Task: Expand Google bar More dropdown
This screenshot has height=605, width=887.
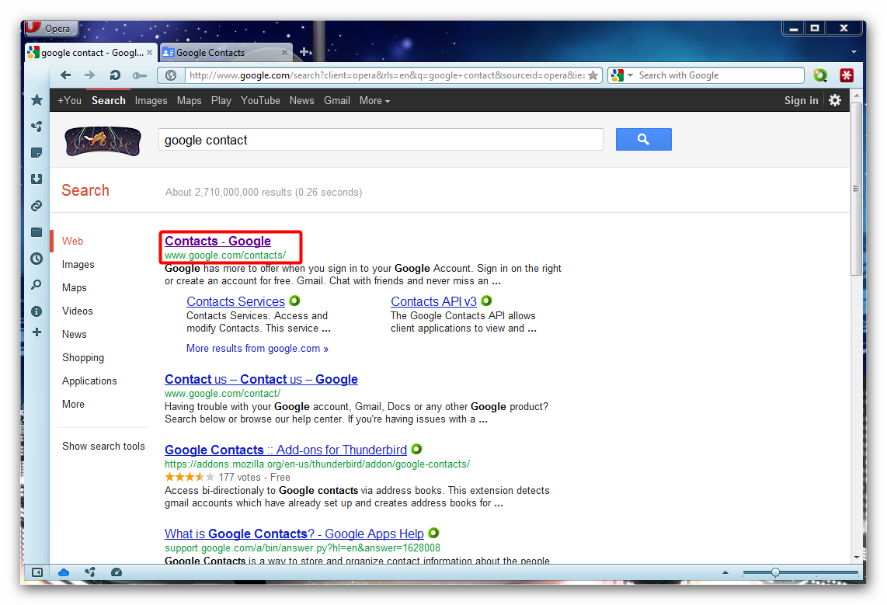Action: point(374,101)
